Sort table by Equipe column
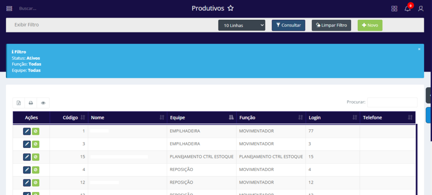This screenshot has height=195, width=432. (200, 118)
